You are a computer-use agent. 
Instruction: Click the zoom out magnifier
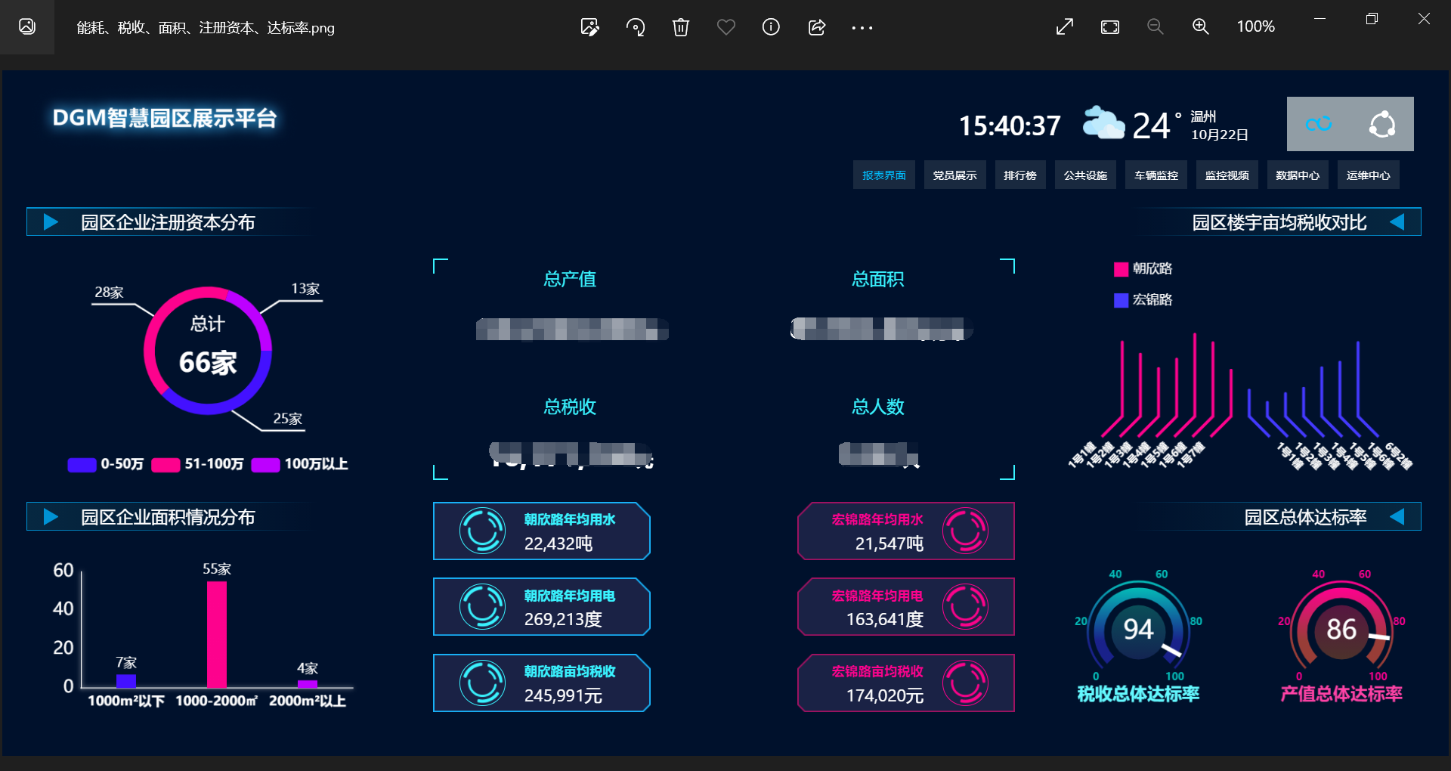(1155, 27)
